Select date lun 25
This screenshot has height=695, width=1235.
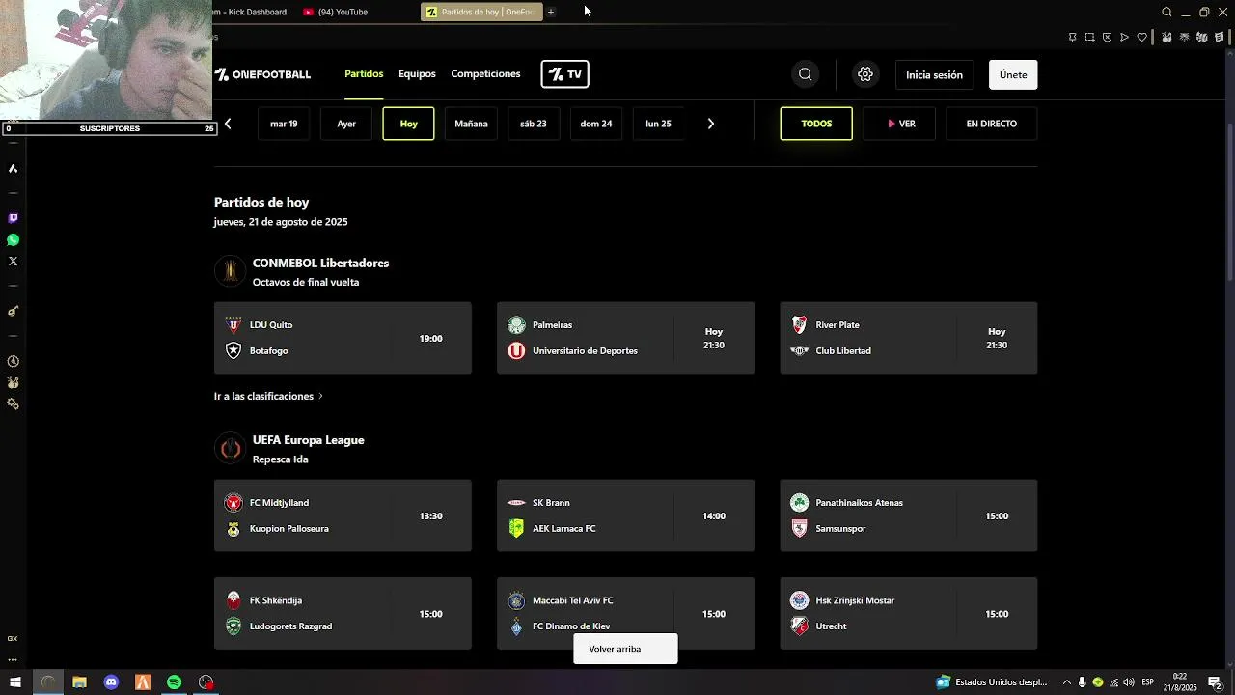click(658, 124)
